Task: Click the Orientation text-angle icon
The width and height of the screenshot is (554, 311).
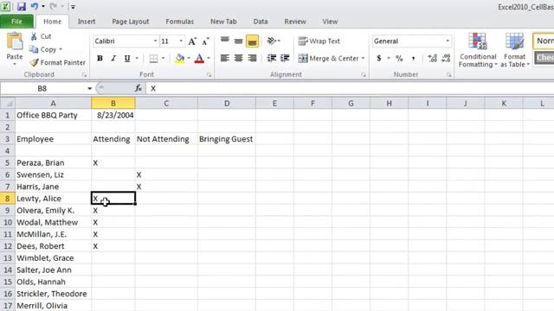Action: [x=271, y=41]
